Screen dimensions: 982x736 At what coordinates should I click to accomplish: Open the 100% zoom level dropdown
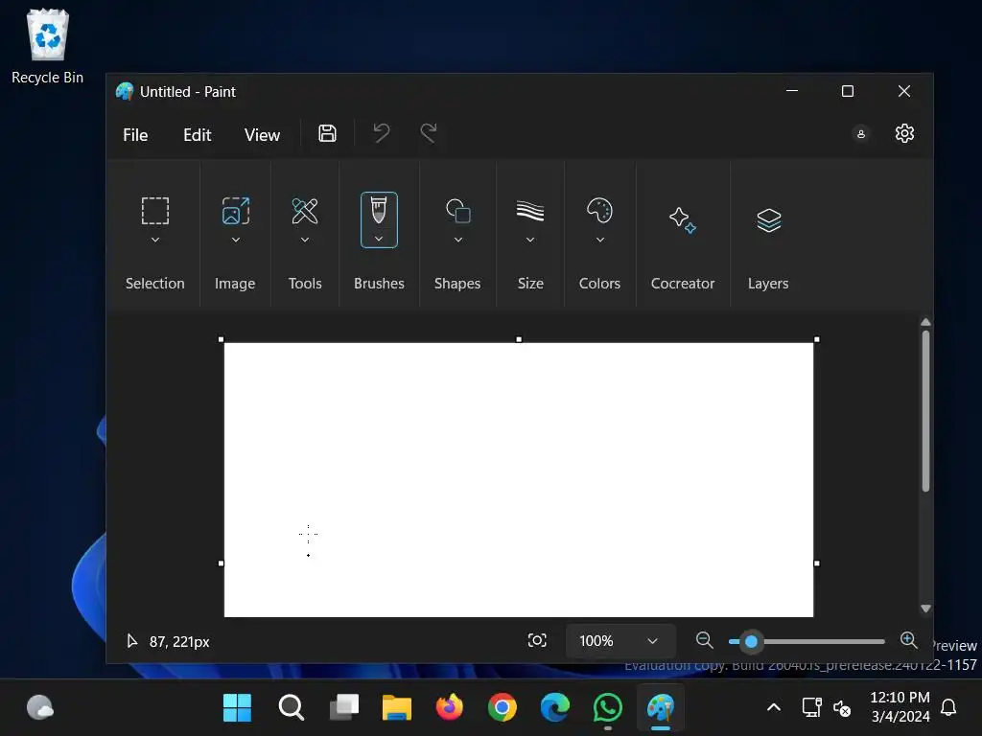620,641
